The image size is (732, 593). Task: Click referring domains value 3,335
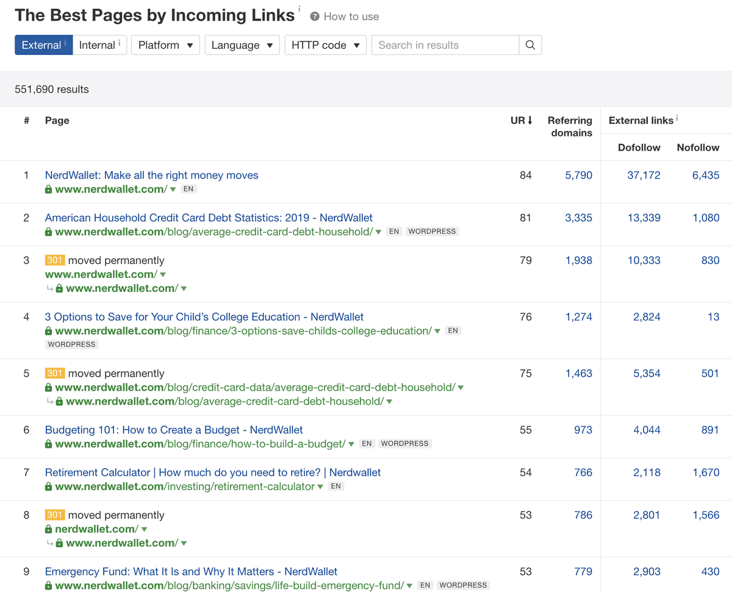[x=579, y=218]
